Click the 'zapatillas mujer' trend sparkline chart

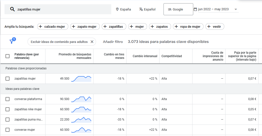81,79
